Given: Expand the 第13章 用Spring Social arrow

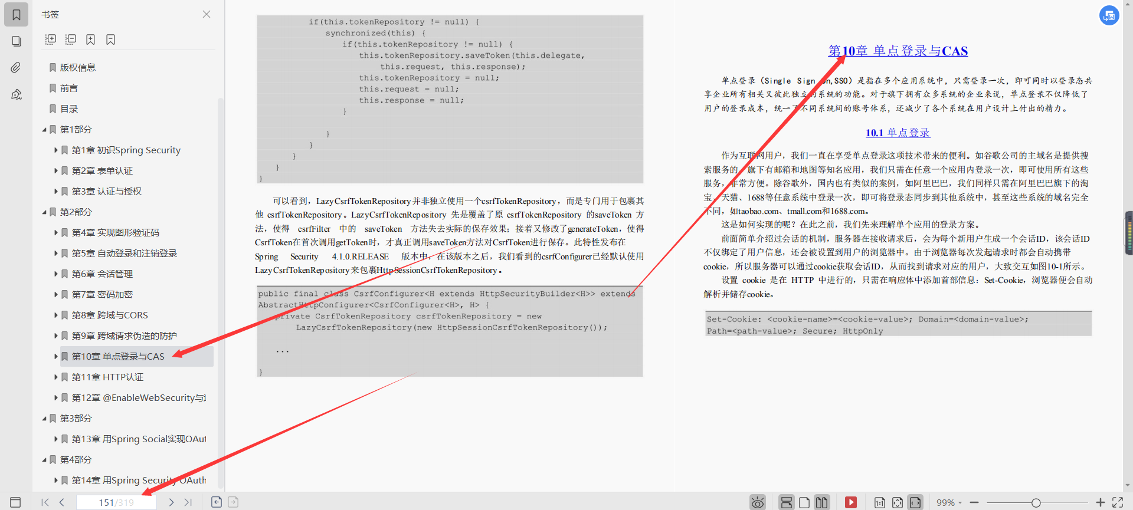Looking at the screenshot, I should point(56,439).
